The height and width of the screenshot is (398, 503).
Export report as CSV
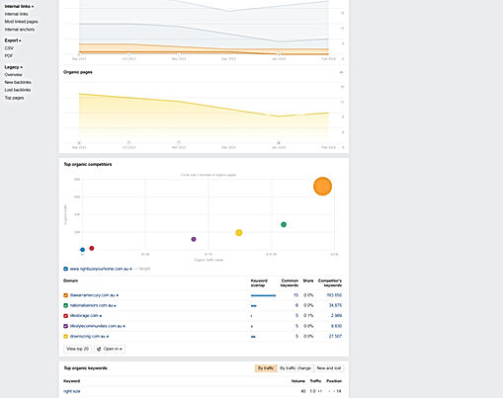(x=9, y=48)
